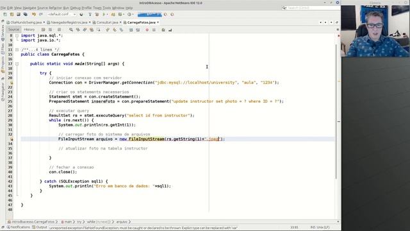
Task: Click the New Project toolbar icon
Action: (12, 14)
